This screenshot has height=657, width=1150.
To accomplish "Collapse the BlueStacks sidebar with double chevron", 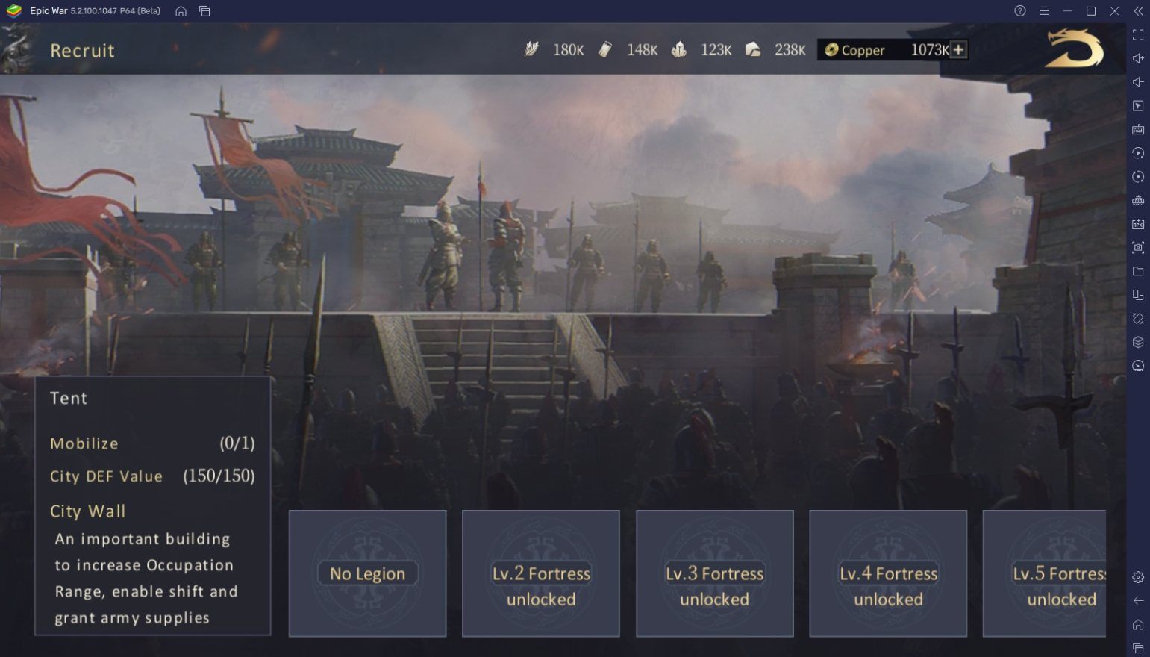I will point(1138,11).
